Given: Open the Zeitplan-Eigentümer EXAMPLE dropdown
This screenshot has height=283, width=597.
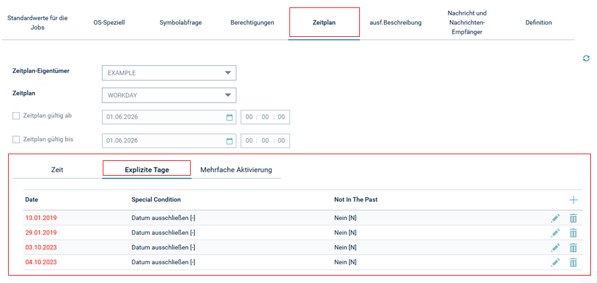Looking at the screenshot, I should [x=169, y=72].
